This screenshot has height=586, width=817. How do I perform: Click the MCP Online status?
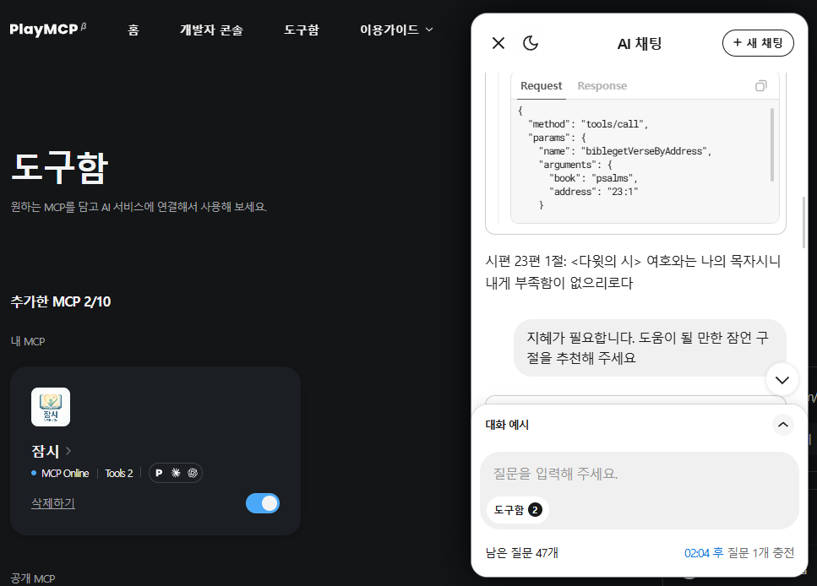coord(60,473)
